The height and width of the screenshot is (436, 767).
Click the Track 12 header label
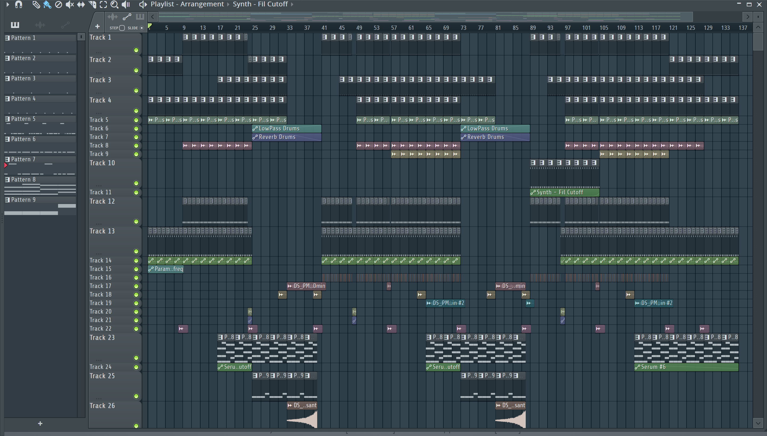(x=102, y=201)
